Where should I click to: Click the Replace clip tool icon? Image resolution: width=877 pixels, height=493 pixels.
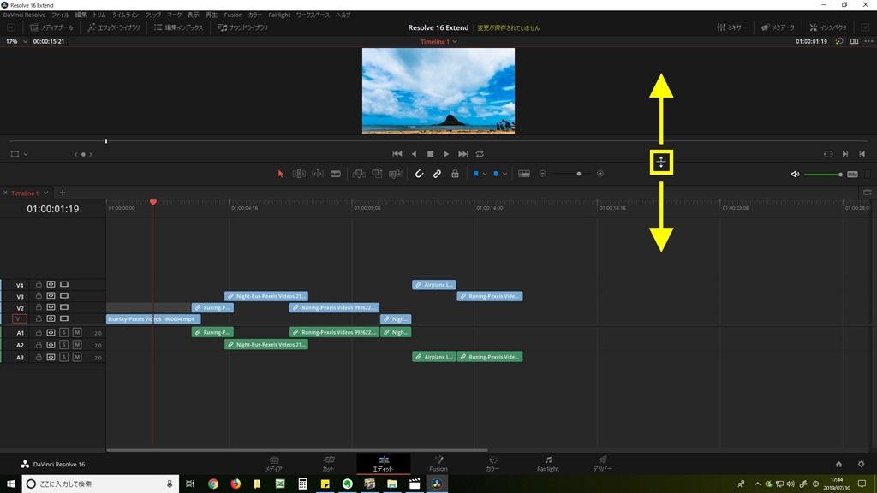coord(396,174)
